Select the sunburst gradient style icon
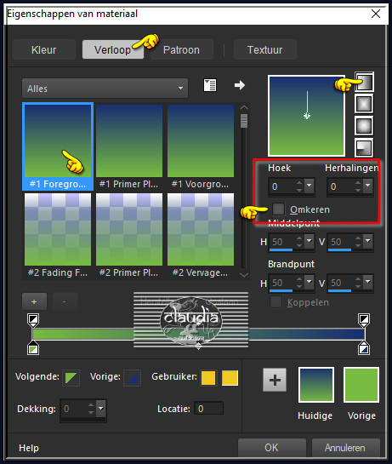 364,126
